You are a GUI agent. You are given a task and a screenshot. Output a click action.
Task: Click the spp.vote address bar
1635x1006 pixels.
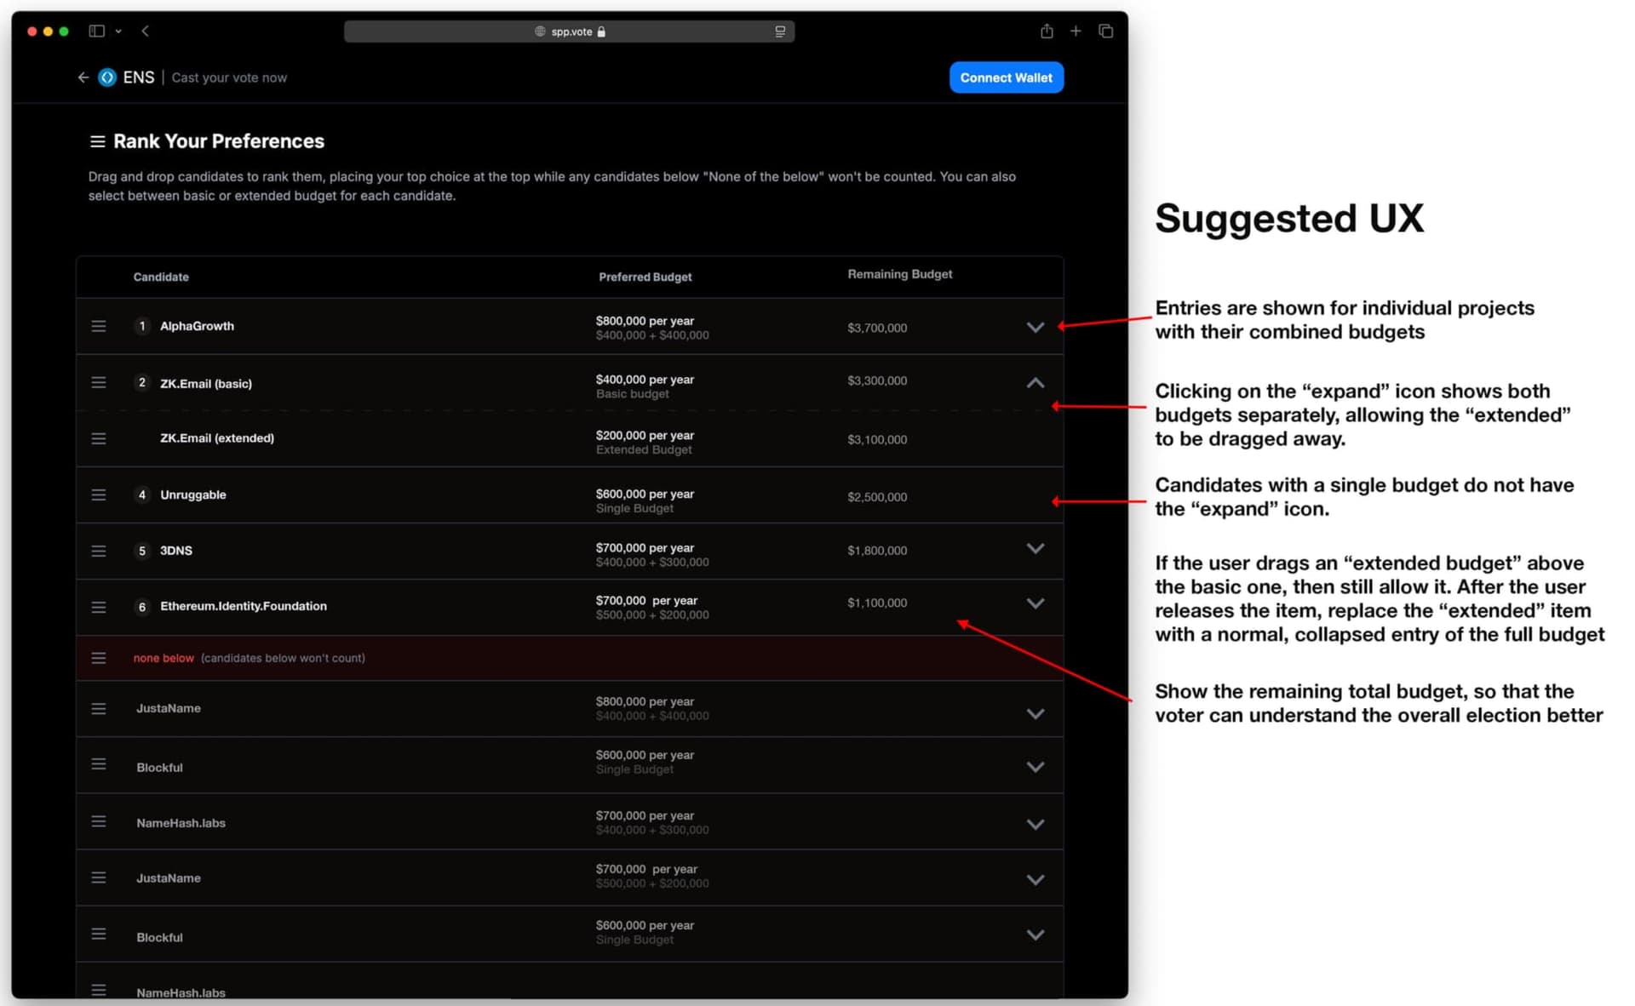point(569,31)
